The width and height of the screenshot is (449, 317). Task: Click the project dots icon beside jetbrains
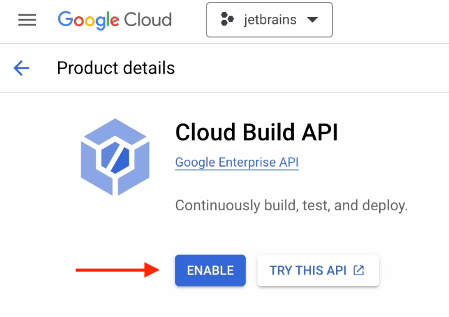[227, 20]
